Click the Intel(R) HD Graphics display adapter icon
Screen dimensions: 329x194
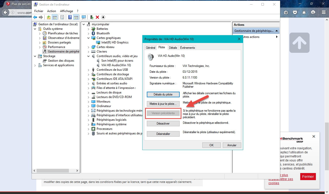[98, 42]
